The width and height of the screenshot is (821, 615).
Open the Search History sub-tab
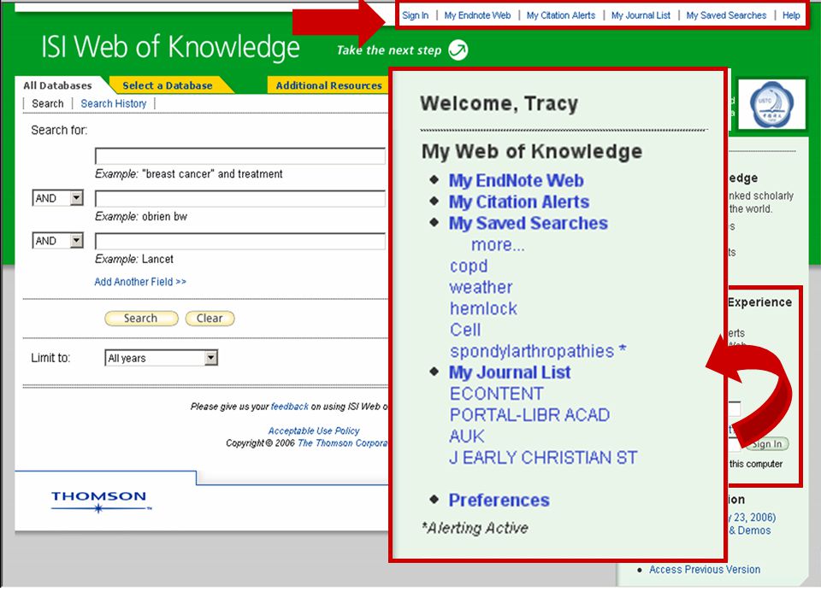pos(114,103)
